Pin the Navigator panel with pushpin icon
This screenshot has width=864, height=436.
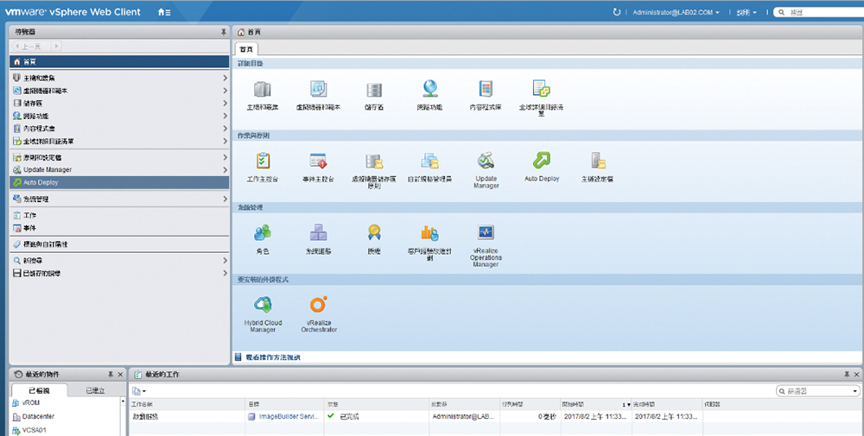[223, 33]
